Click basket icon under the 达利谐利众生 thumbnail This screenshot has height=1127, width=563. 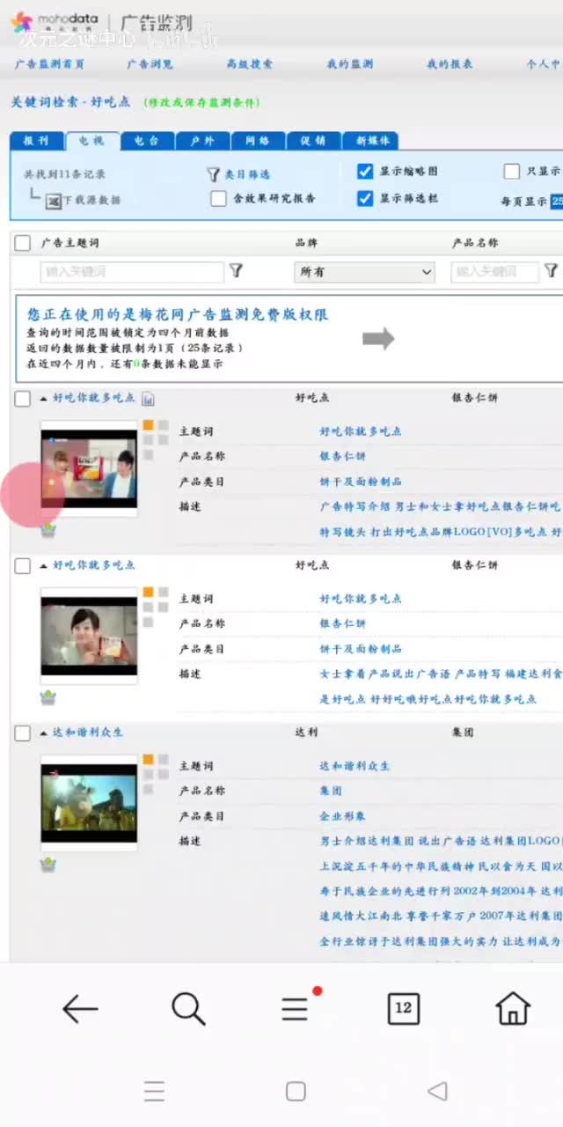[48, 865]
